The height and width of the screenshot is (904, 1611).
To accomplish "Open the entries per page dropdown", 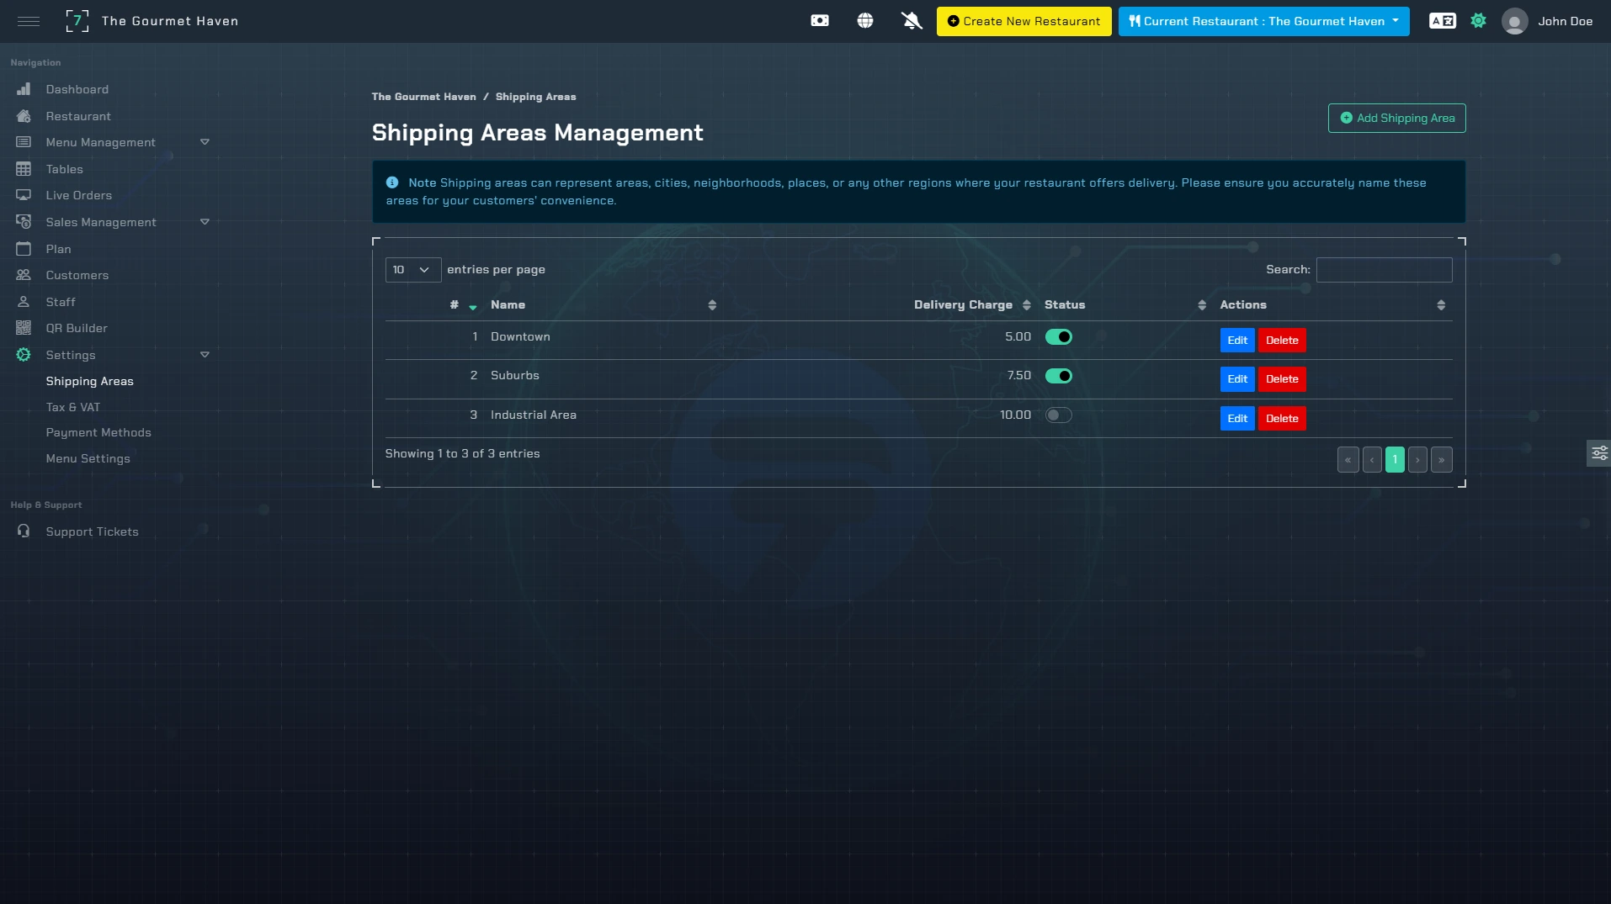I will click(412, 270).
